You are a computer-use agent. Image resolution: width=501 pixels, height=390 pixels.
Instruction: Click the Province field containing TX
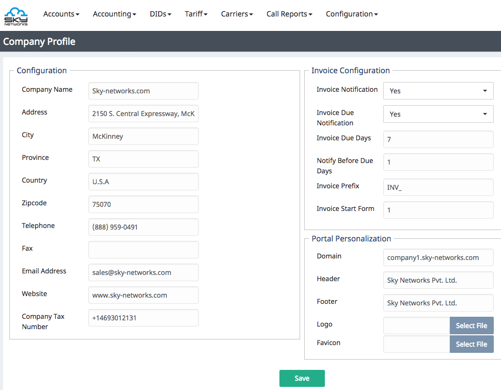144,159
